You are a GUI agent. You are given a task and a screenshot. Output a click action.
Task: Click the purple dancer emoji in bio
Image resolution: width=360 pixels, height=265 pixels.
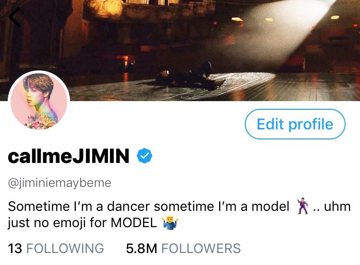click(303, 206)
